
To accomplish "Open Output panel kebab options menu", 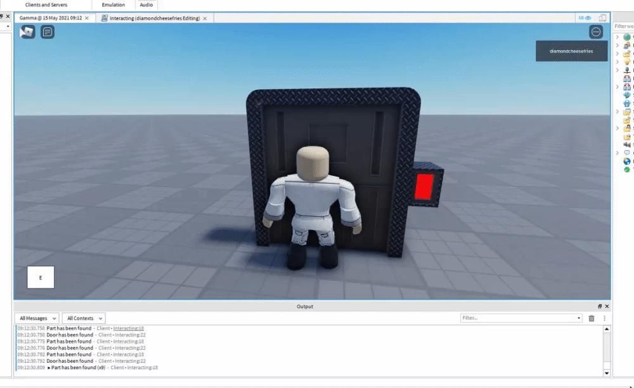I will tap(604, 318).
